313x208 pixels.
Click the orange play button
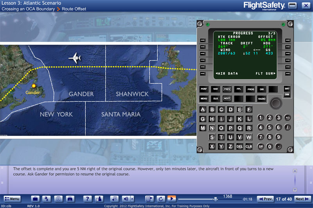(171, 199)
